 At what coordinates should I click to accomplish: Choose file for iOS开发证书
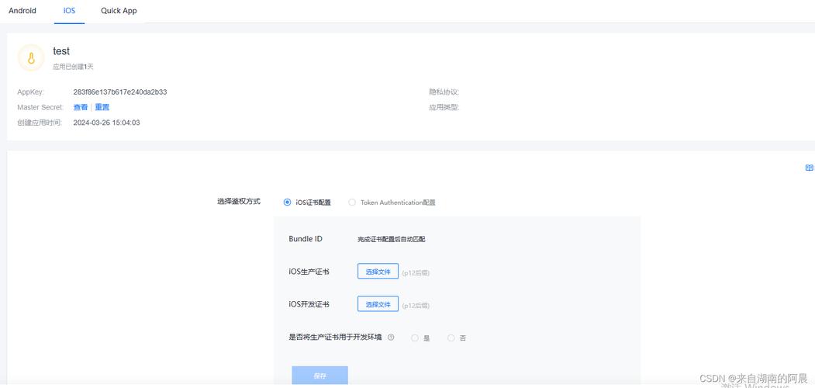378,303
